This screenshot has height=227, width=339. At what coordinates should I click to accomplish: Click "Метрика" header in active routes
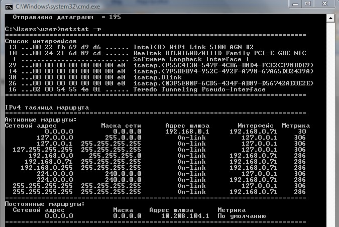click(296, 126)
